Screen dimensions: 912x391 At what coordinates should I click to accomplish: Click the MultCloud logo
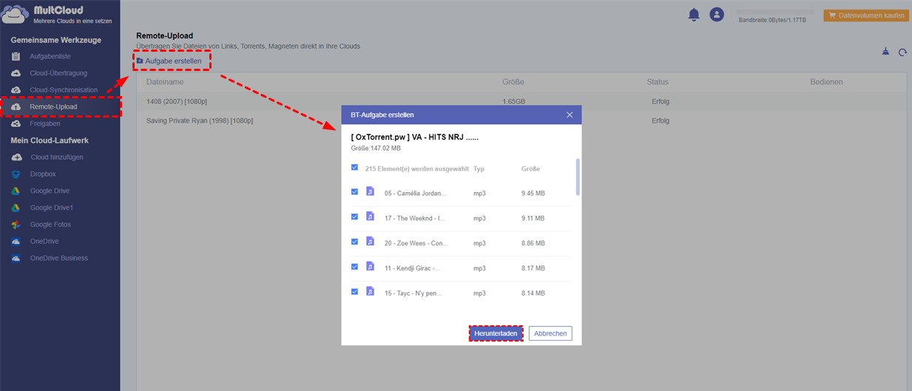click(x=58, y=15)
